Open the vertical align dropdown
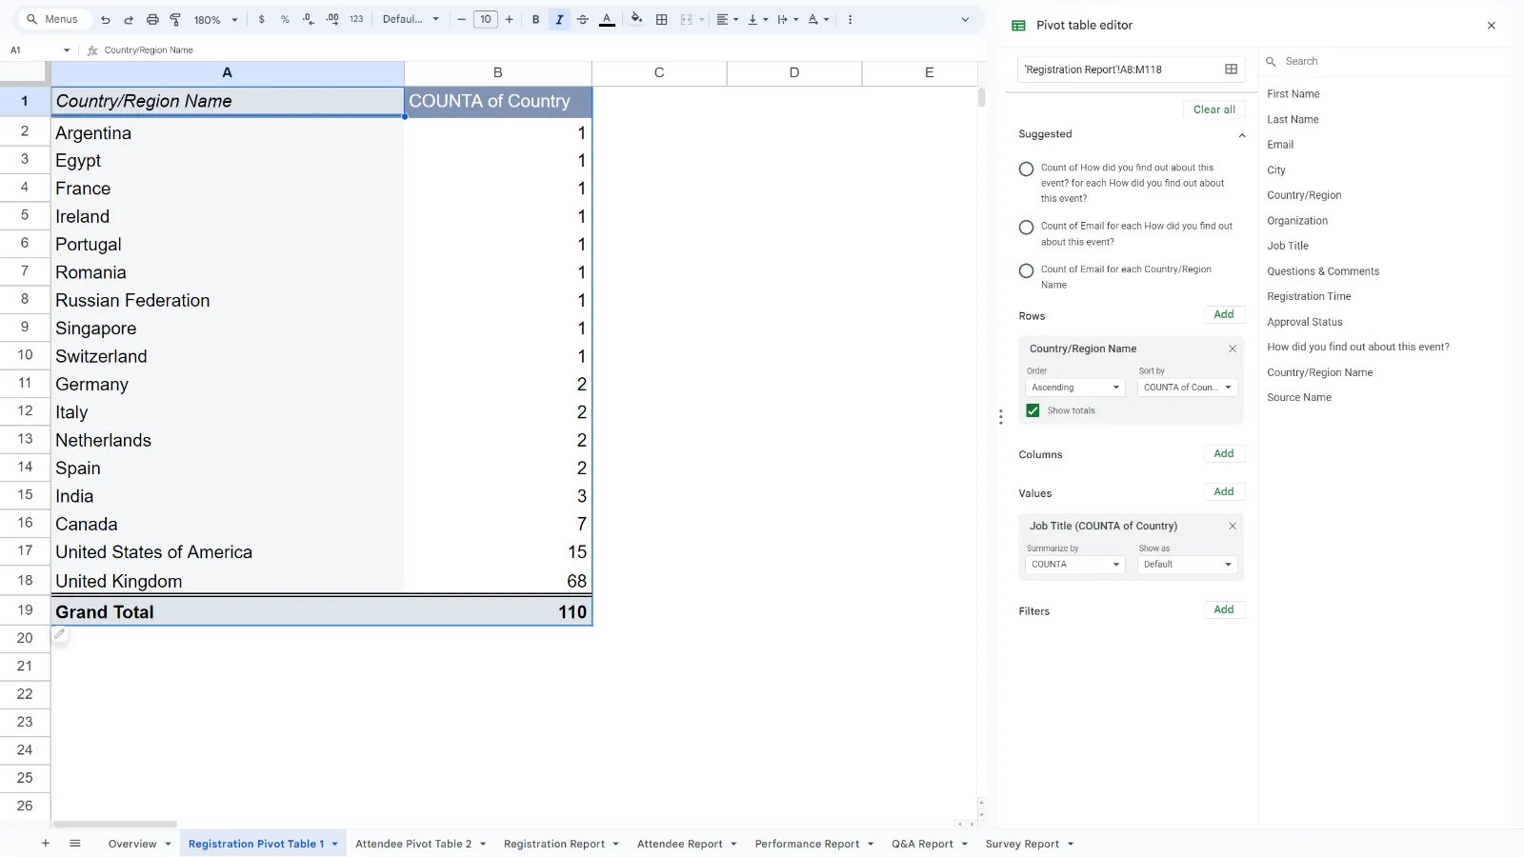 (757, 19)
